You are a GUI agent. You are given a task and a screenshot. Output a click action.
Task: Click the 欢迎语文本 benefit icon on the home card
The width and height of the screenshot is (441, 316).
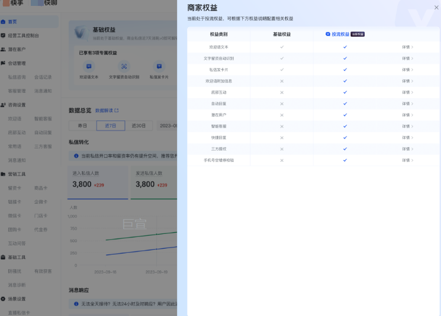[89, 67]
